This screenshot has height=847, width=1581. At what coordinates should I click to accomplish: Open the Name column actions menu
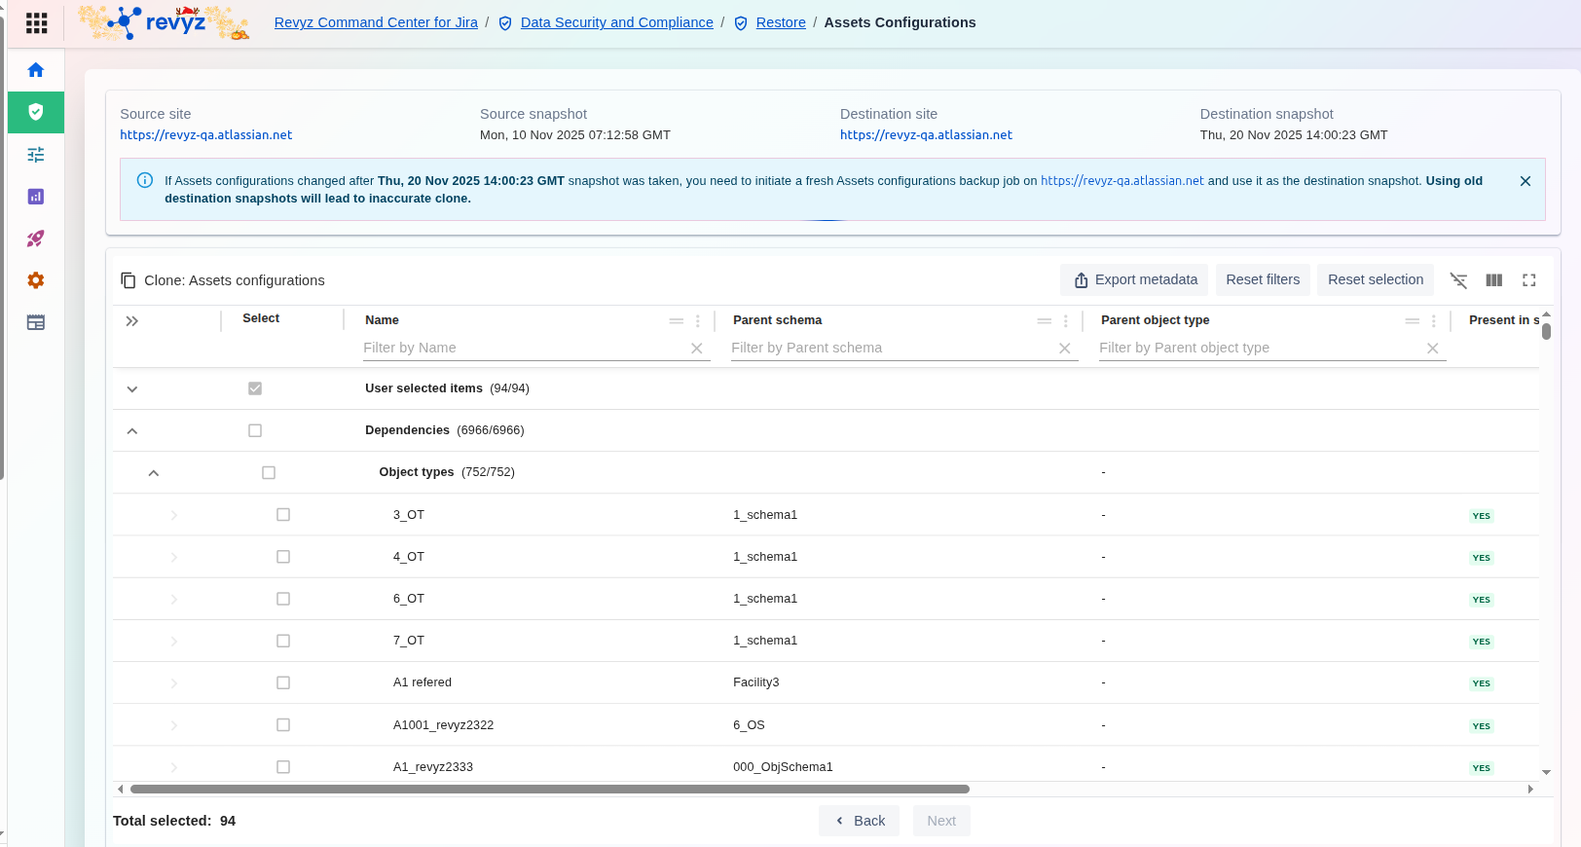point(697,320)
